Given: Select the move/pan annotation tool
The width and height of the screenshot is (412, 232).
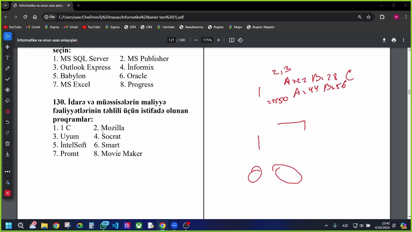Looking at the screenshot, I should pos(7,47).
